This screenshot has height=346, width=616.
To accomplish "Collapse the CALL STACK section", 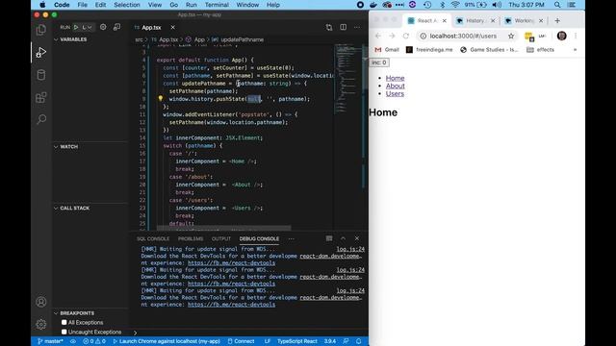I will coord(56,208).
